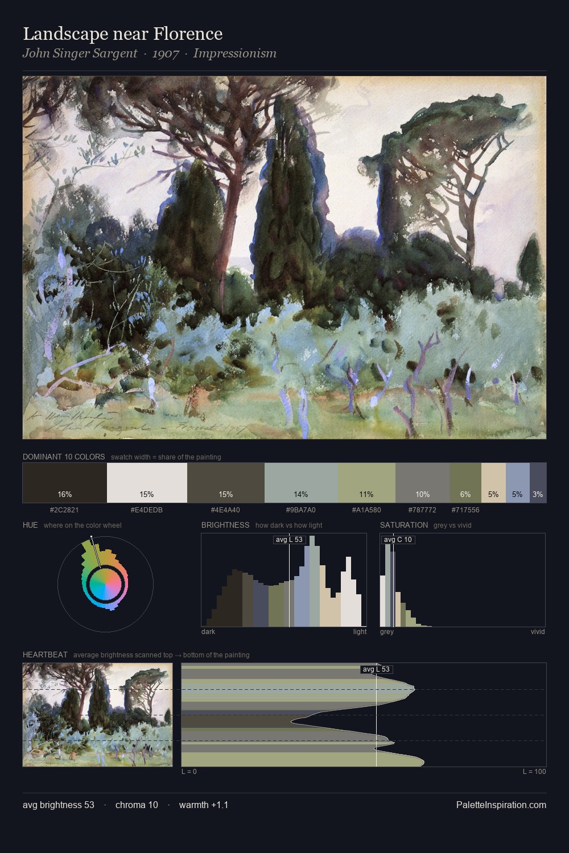Click hex code #A1A580

tap(366, 510)
